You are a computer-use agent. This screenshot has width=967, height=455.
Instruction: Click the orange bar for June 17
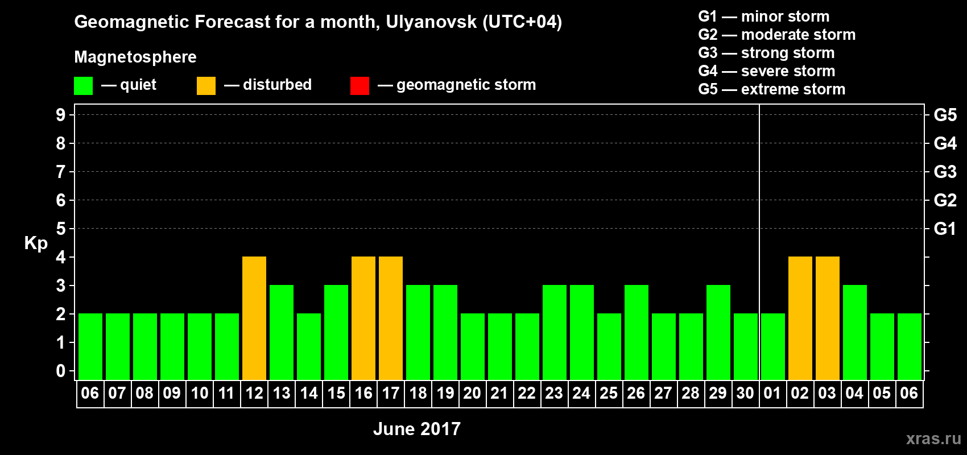pos(391,318)
